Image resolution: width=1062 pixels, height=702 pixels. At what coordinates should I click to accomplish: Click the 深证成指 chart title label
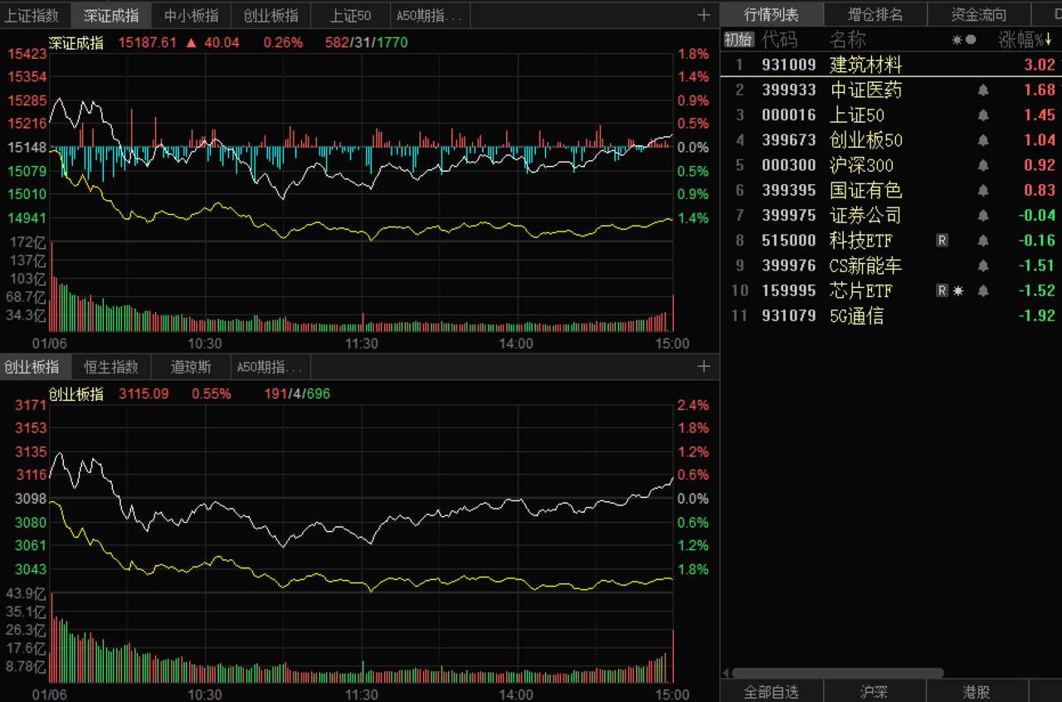pos(76,42)
